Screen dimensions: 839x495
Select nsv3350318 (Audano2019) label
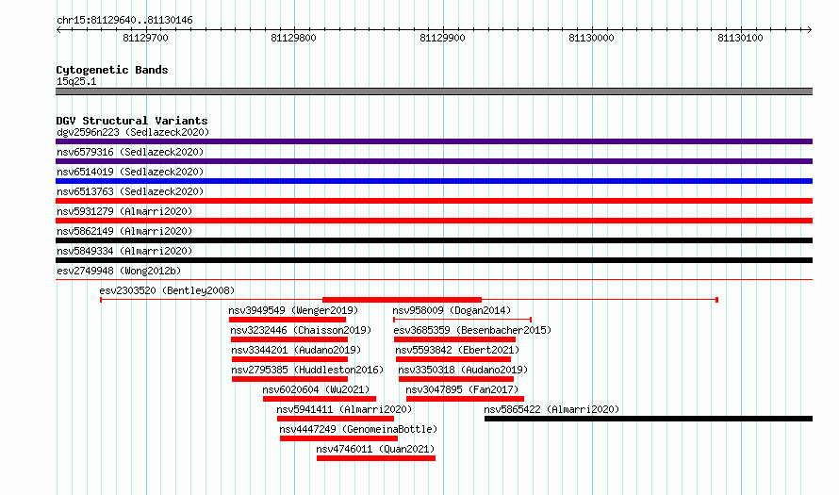coord(463,370)
